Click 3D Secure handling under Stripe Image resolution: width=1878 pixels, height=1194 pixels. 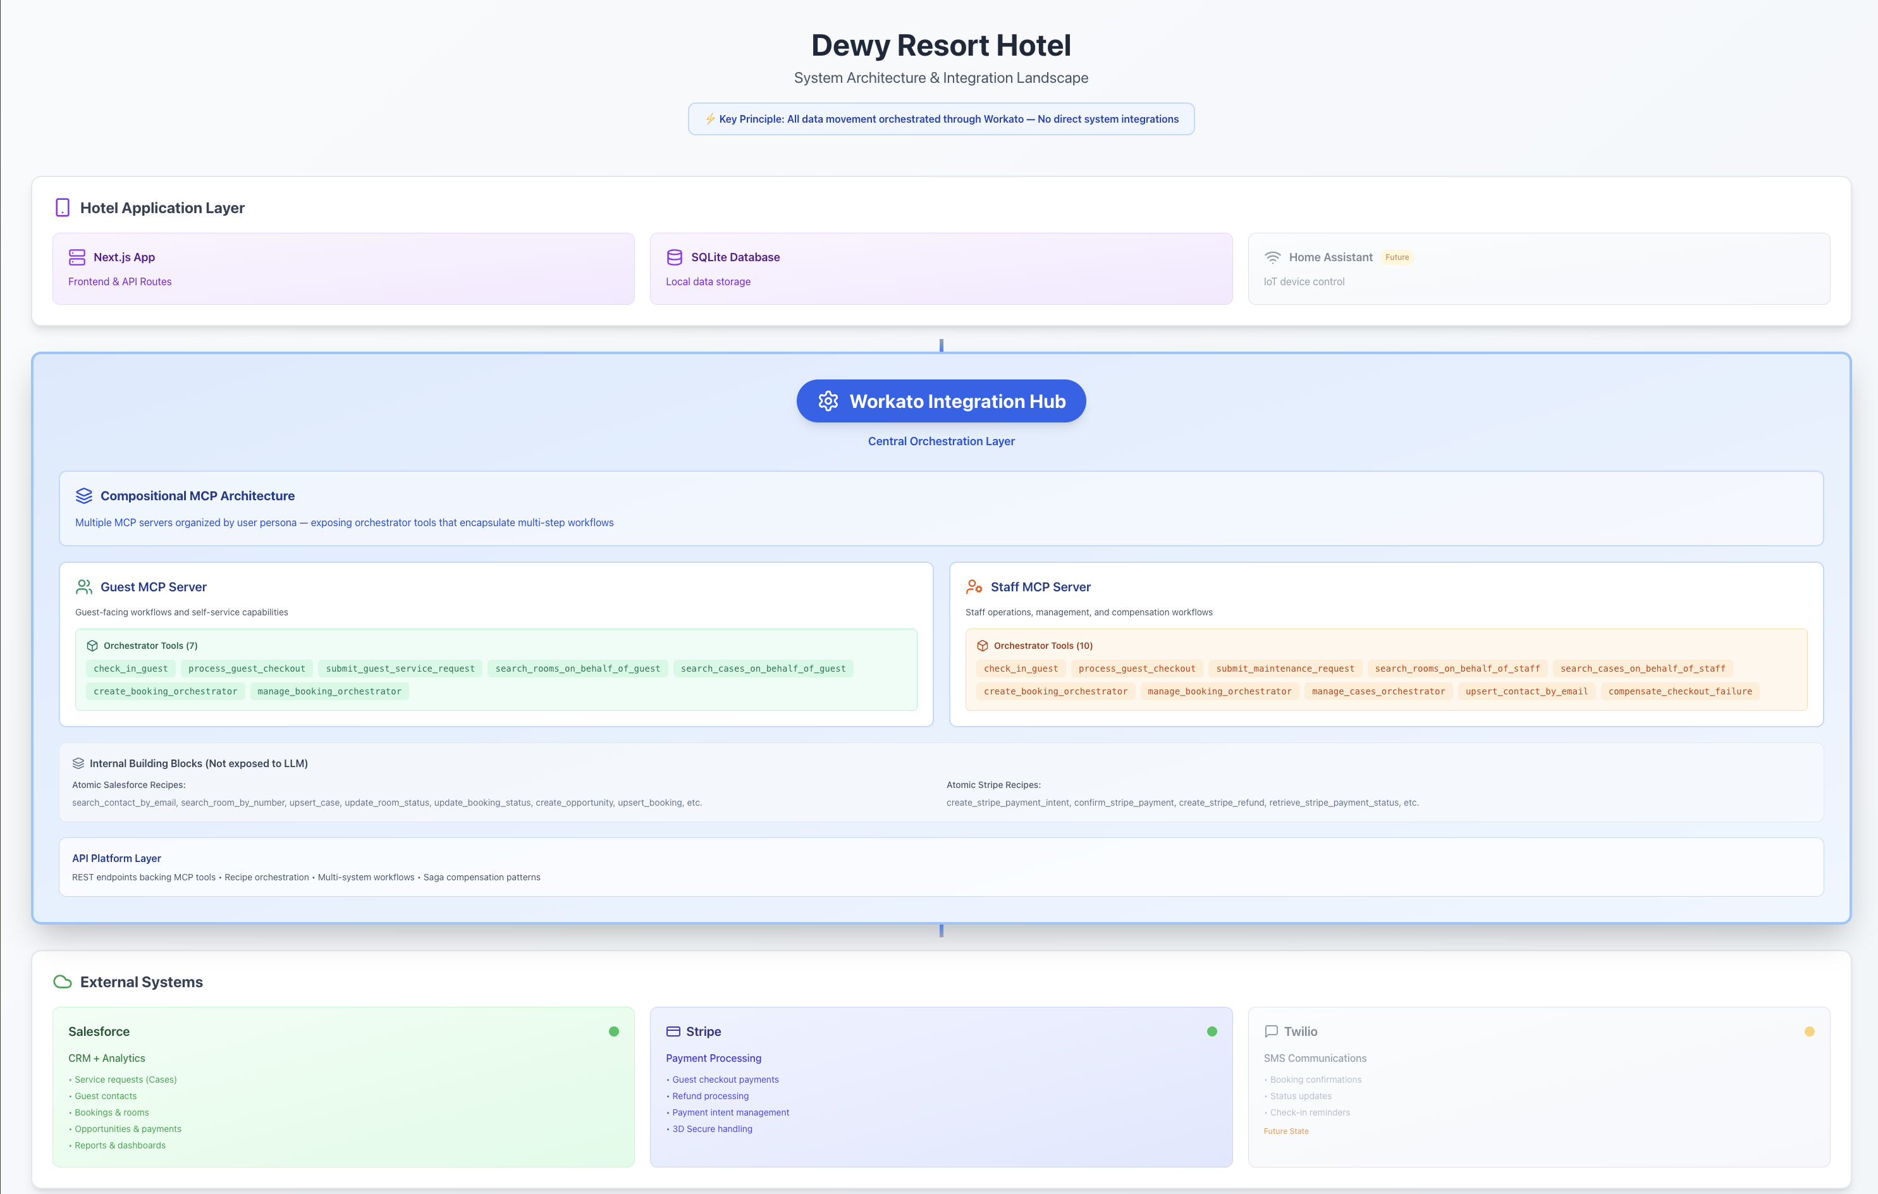point(712,1128)
